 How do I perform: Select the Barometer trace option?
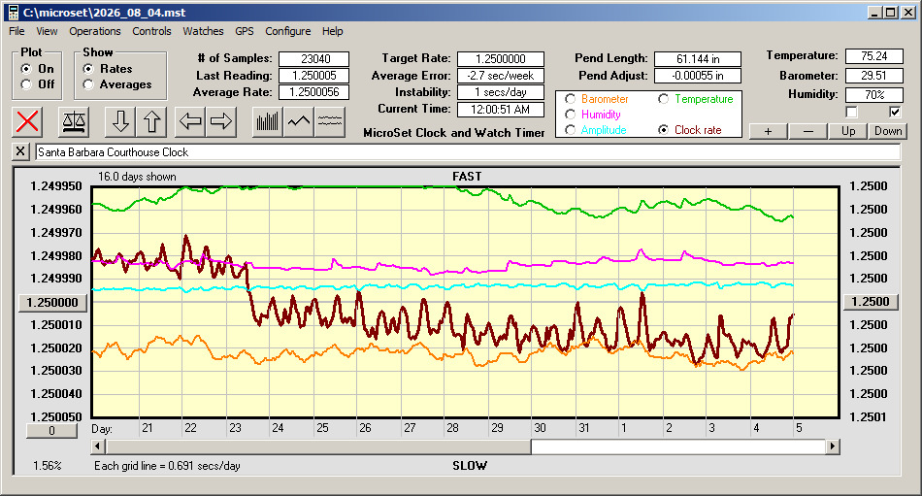[x=570, y=99]
